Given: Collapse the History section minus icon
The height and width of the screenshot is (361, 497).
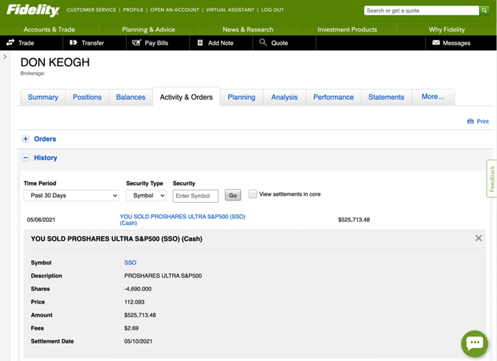Looking at the screenshot, I should pos(26,157).
